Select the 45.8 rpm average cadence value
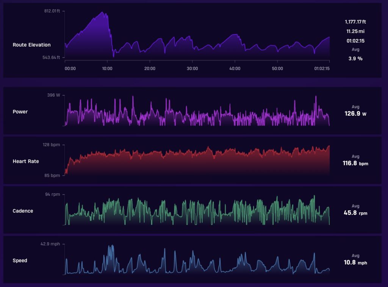This screenshot has width=388, height=287. (355, 213)
